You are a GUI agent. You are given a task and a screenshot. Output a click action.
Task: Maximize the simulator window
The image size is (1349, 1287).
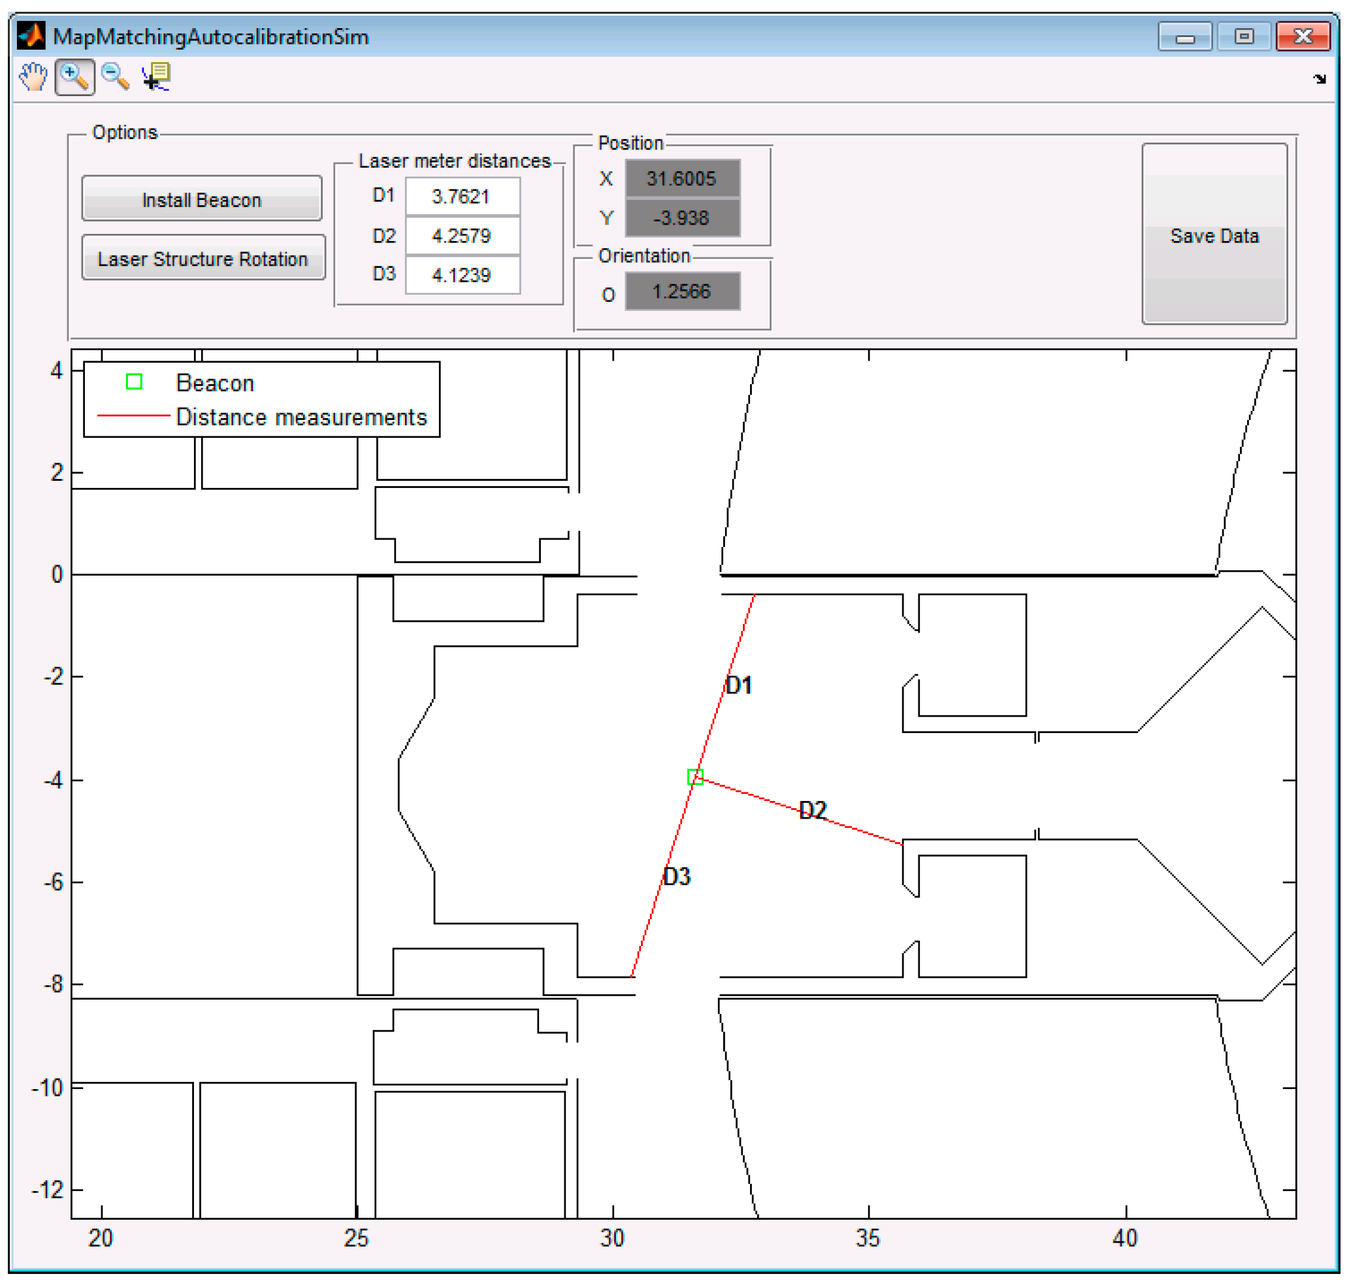(x=1243, y=37)
